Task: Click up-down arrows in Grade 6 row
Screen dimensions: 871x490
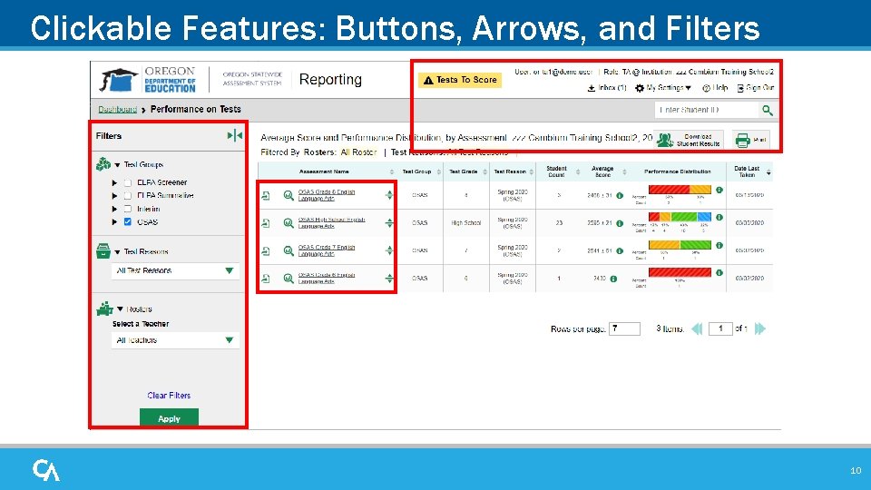Action: tap(389, 279)
